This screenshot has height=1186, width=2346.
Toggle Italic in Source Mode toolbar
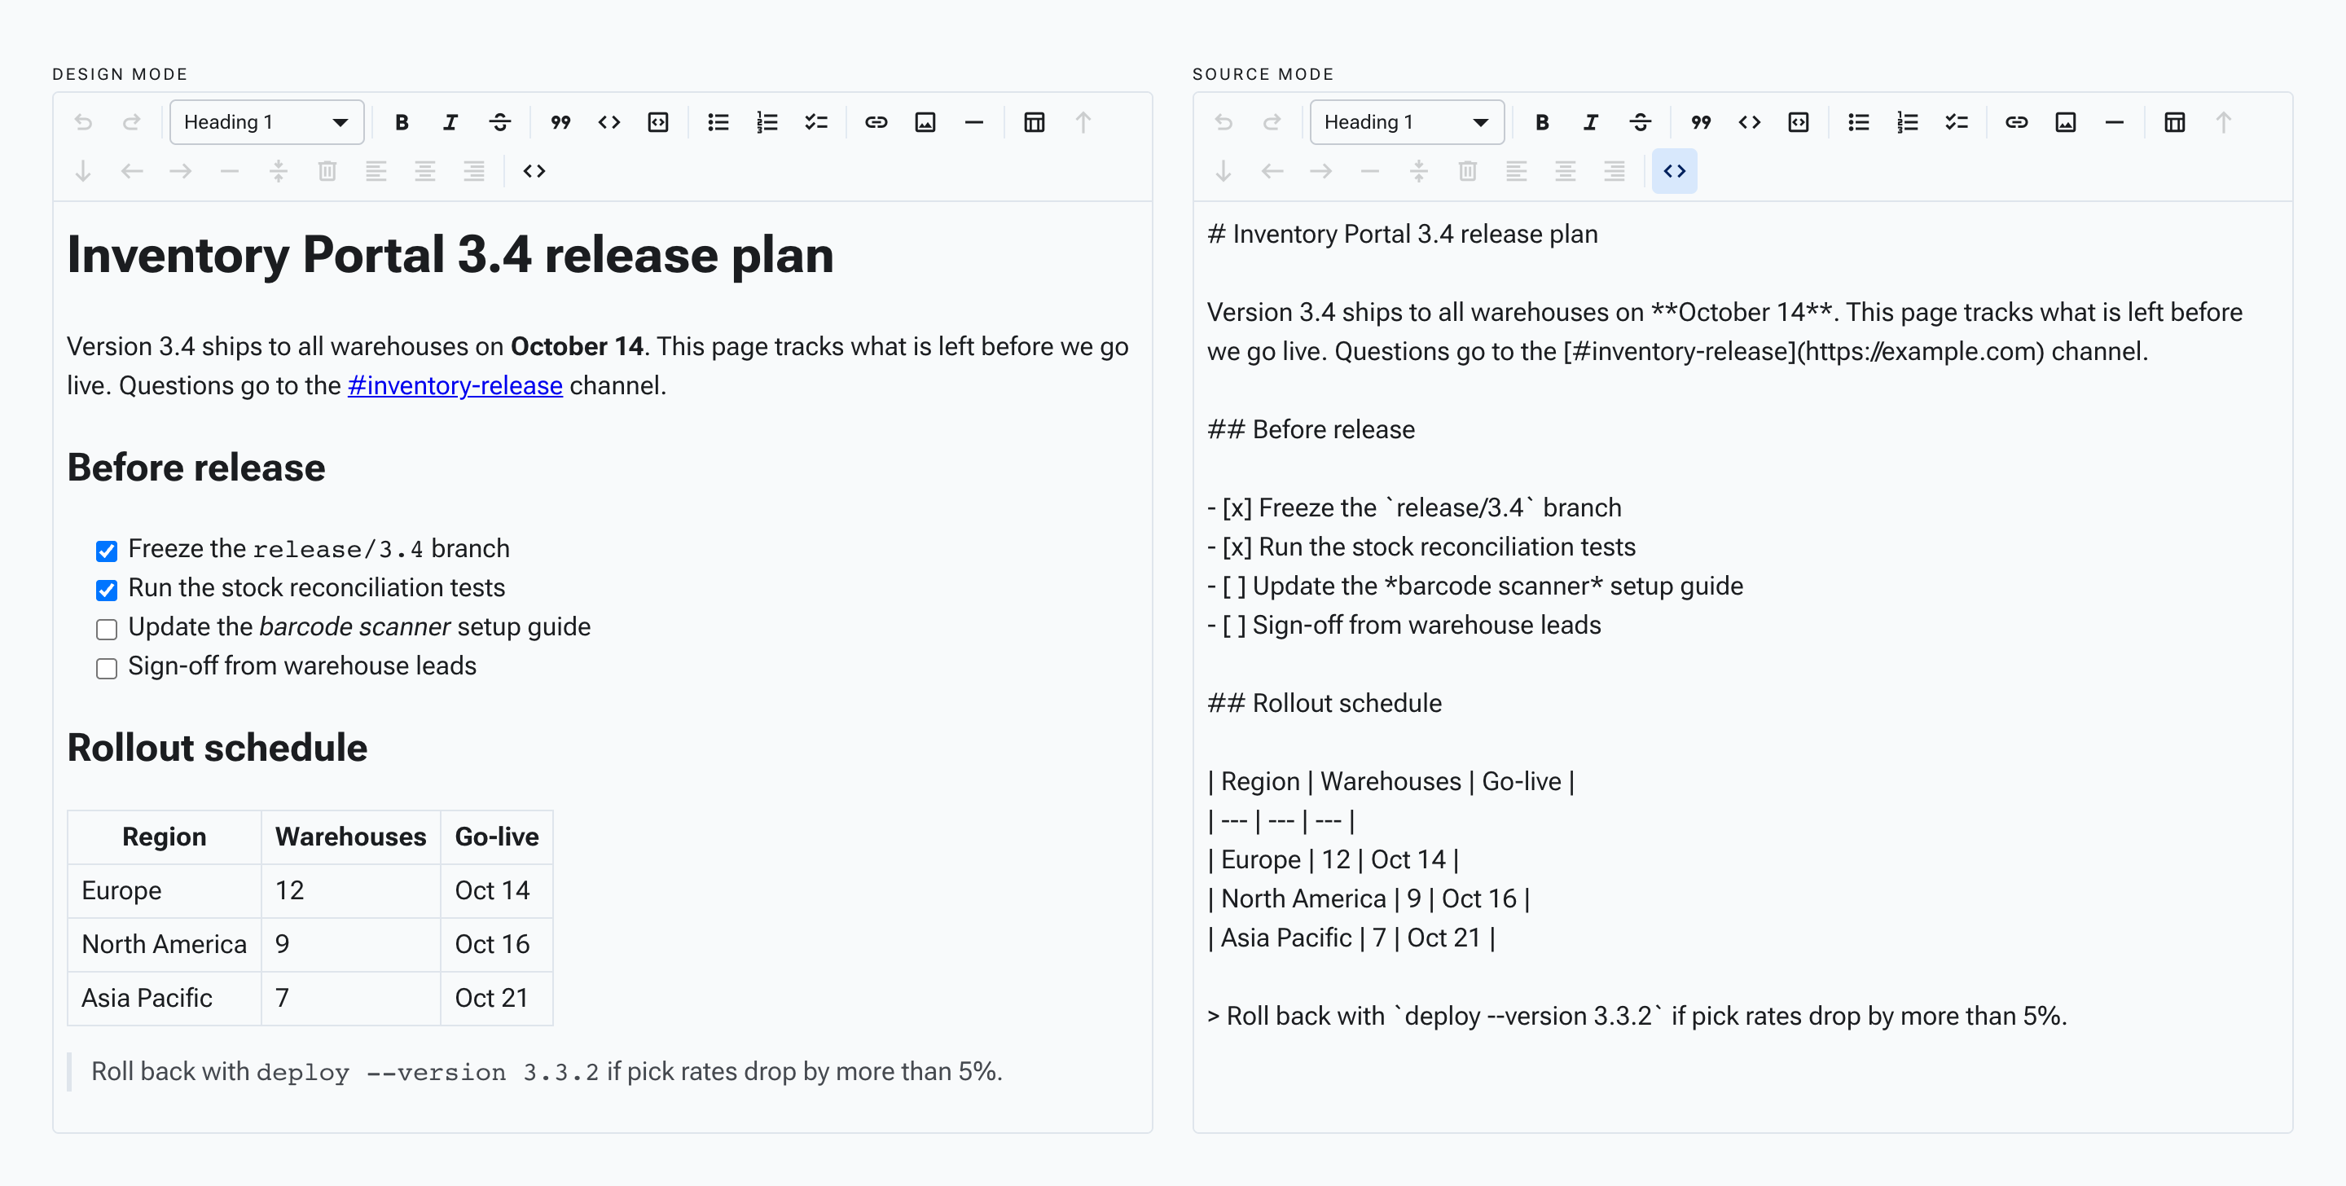click(x=1591, y=122)
